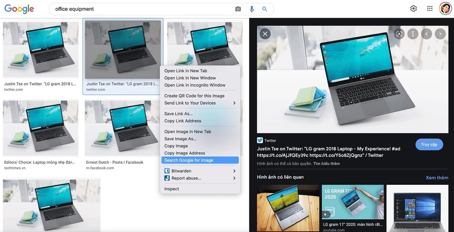The height and width of the screenshot is (232, 454).
Task: Click the Google Lens icon on preview
Action: [x=399, y=34]
